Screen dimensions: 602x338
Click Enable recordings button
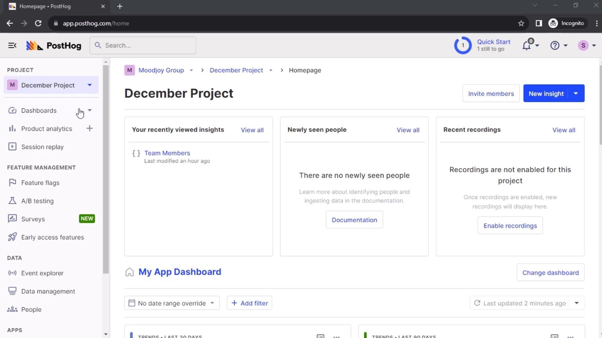click(510, 226)
